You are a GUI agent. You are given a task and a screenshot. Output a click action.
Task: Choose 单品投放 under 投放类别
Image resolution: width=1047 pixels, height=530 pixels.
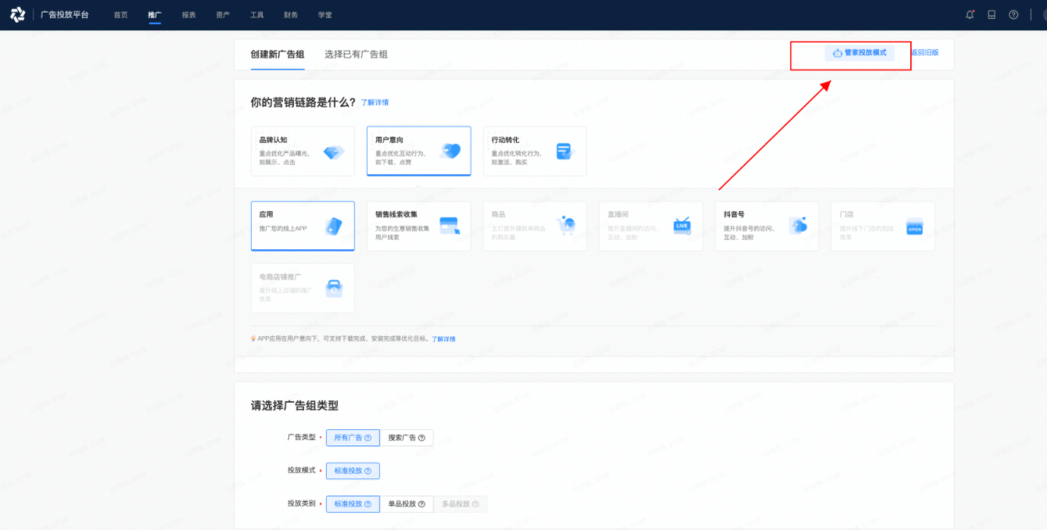406,504
